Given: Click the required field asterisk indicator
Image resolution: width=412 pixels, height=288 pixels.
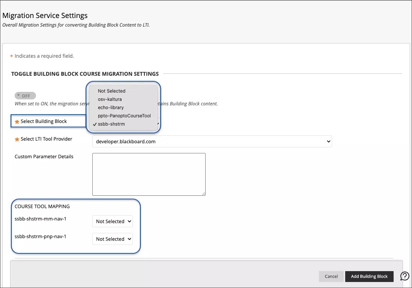Looking at the screenshot, I should (11, 55).
